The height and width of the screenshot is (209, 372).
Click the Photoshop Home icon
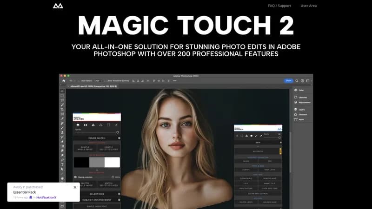(x=64, y=81)
